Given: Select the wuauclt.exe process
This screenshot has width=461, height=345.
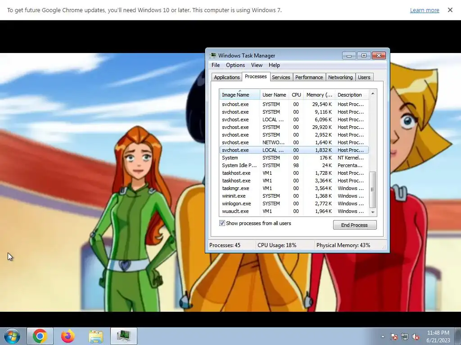Looking at the screenshot, I should point(294,211).
